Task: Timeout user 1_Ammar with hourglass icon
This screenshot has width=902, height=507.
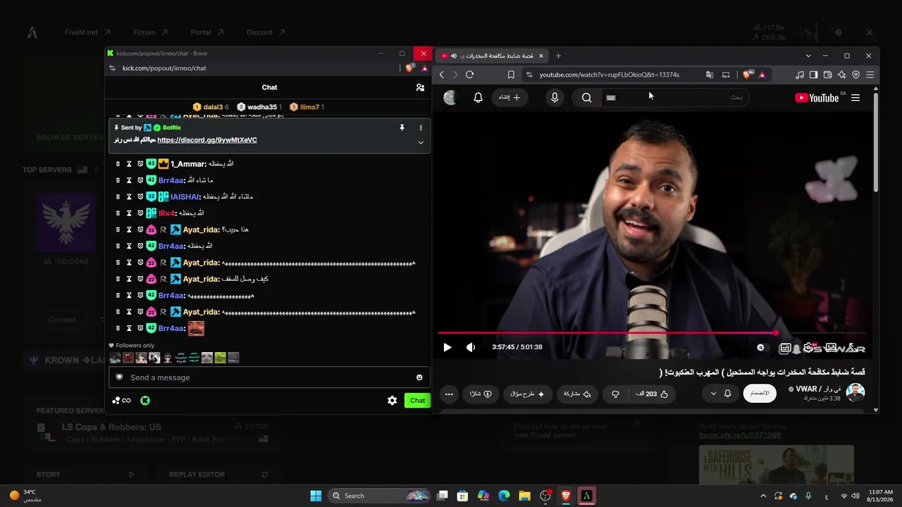Action: [129, 164]
